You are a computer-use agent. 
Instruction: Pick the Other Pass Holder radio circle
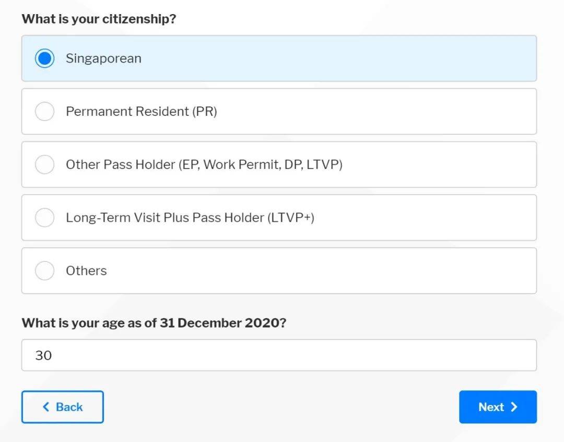[x=44, y=164]
